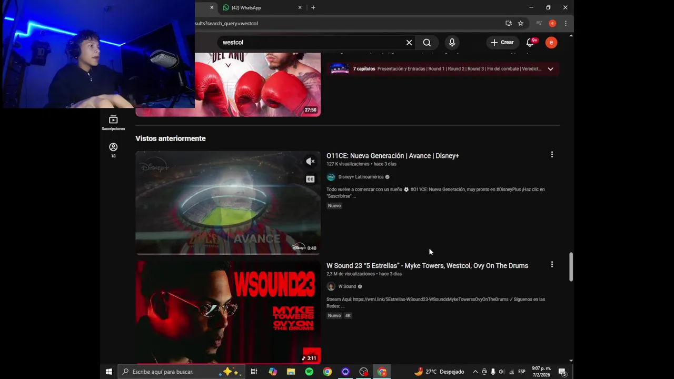Play the O11CE Nueva Generación thumbnail
Image resolution: width=674 pixels, height=379 pixels.
click(228, 203)
